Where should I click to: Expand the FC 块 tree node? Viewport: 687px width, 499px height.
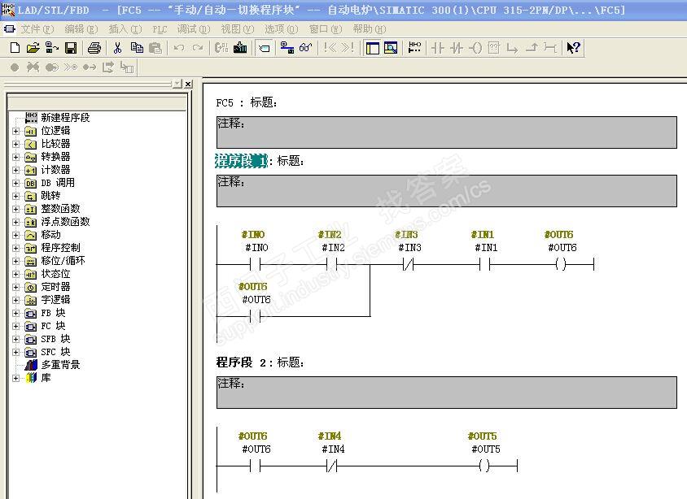(x=17, y=326)
